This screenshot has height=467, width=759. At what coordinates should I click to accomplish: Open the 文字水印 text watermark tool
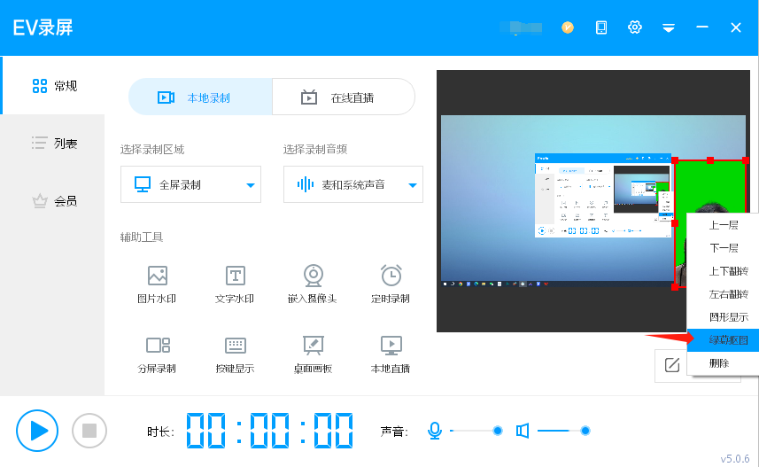coord(235,284)
